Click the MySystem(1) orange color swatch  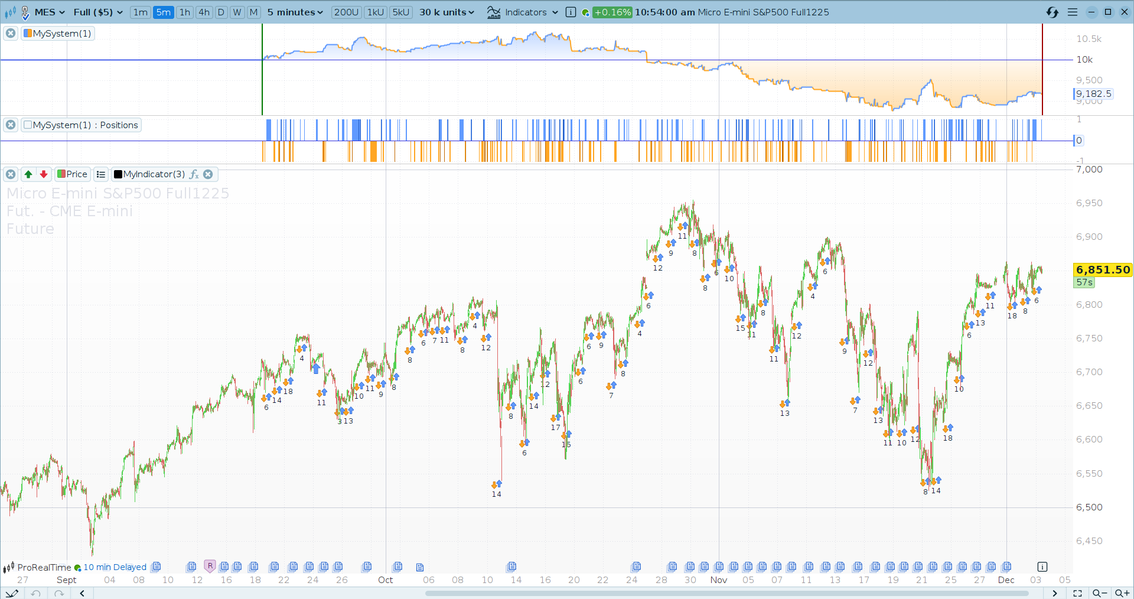(28, 33)
